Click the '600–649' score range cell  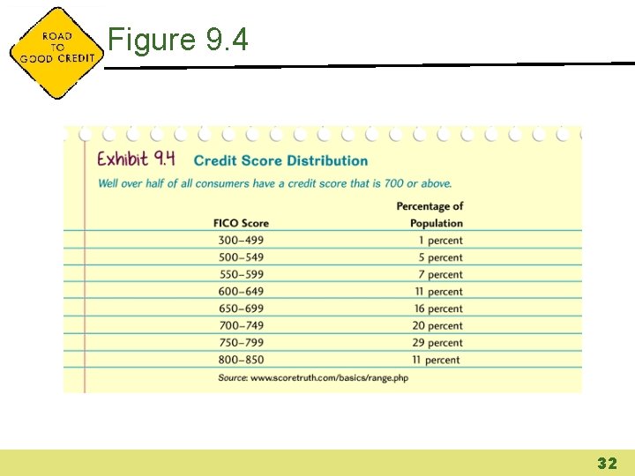241,291
